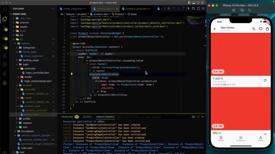275x154 pixels.
Task: Tap the heart on T shirt X card
Action: coord(265,80)
